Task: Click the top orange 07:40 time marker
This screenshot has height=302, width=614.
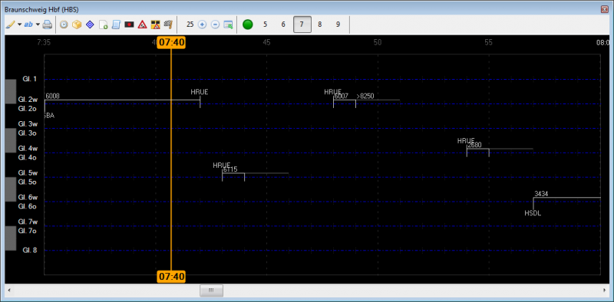Action: (x=171, y=42)
